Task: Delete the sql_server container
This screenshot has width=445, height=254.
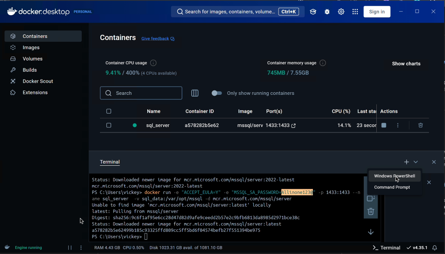Action: point(421,125)
